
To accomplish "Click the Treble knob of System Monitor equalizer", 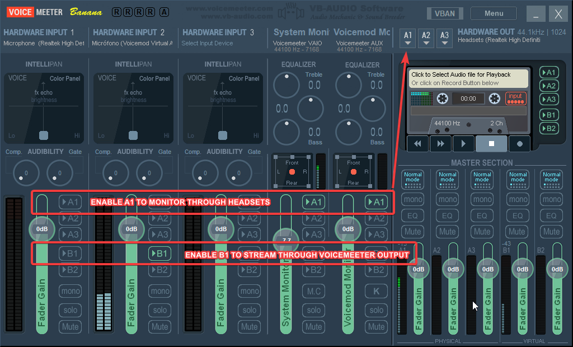I will [286, 85].
